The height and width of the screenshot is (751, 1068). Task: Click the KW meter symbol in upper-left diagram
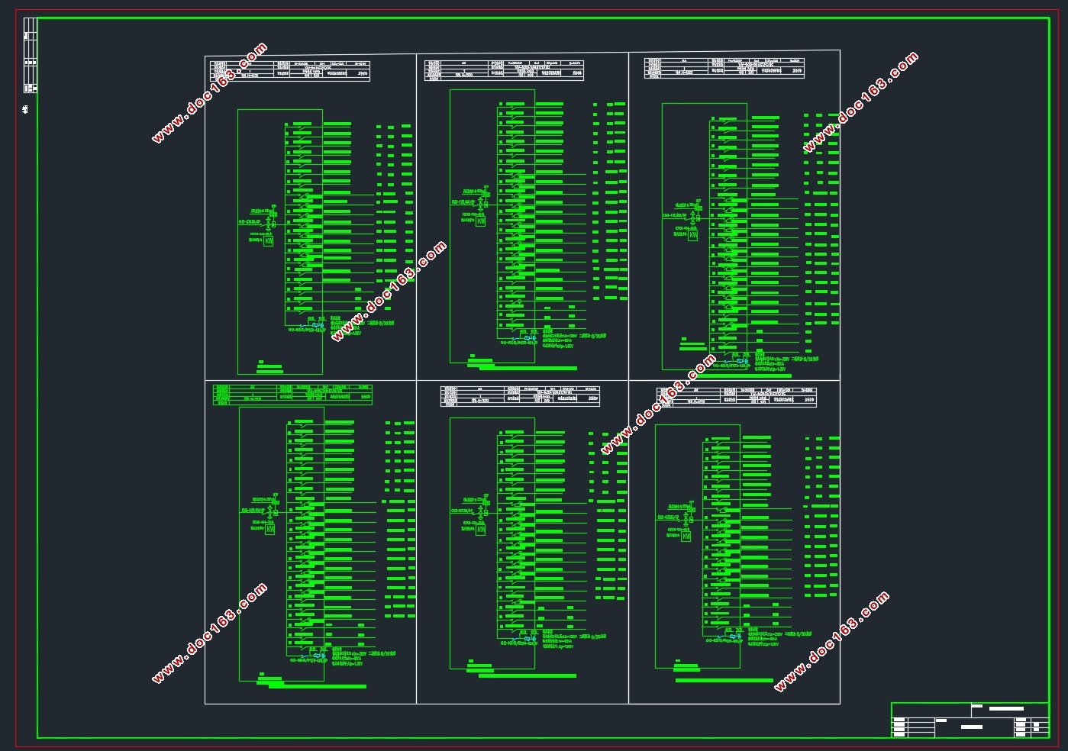click(269, 240)
